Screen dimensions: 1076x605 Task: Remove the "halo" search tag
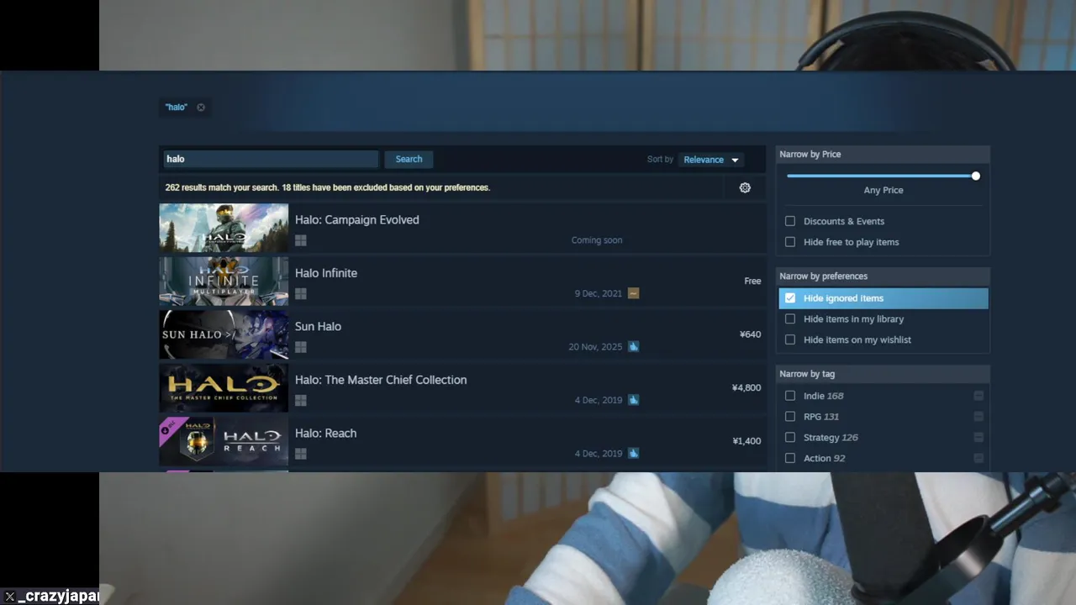point(201,108)
